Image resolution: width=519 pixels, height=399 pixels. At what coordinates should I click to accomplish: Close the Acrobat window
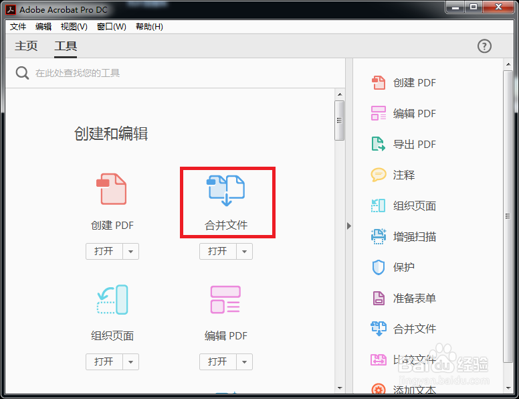(x=499, y=7)
